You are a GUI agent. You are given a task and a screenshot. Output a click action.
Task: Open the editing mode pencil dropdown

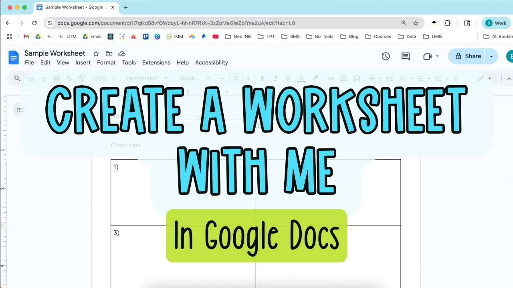[x=485, y=78]
